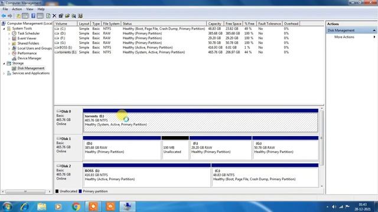Click the black X delete toolbar icon

point(54,16)
